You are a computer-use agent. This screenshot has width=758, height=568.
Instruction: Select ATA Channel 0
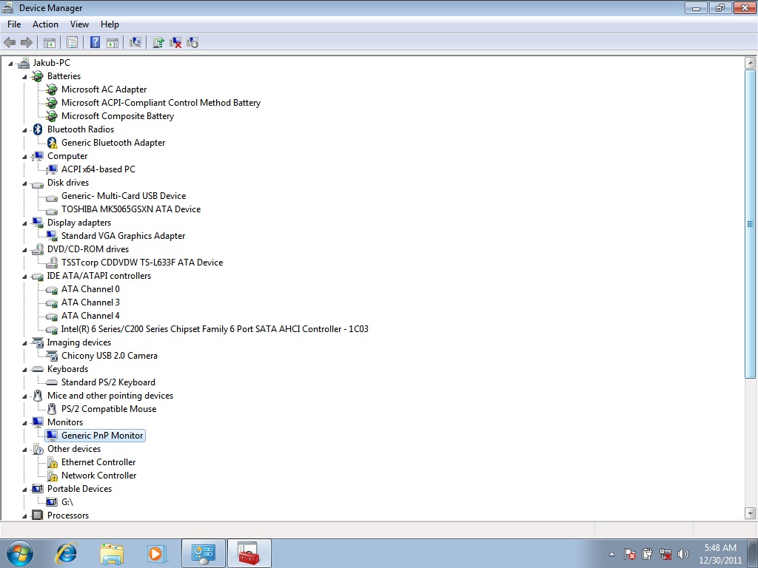click(90, 289)
